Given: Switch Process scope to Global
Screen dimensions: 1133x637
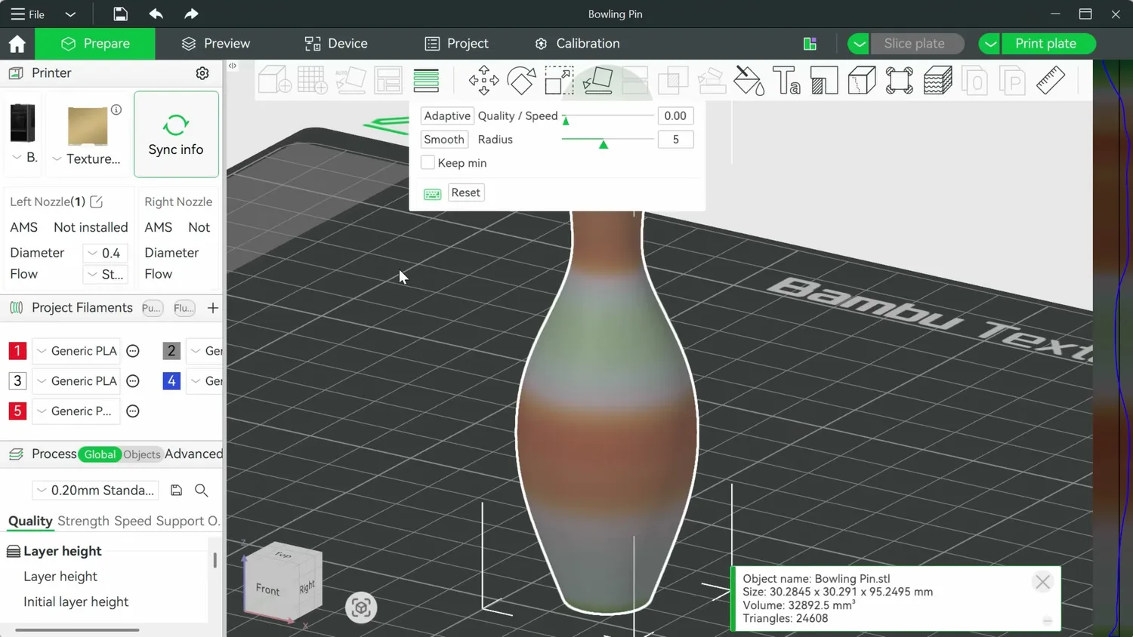Looking at the screenshot, I should 100,454.
